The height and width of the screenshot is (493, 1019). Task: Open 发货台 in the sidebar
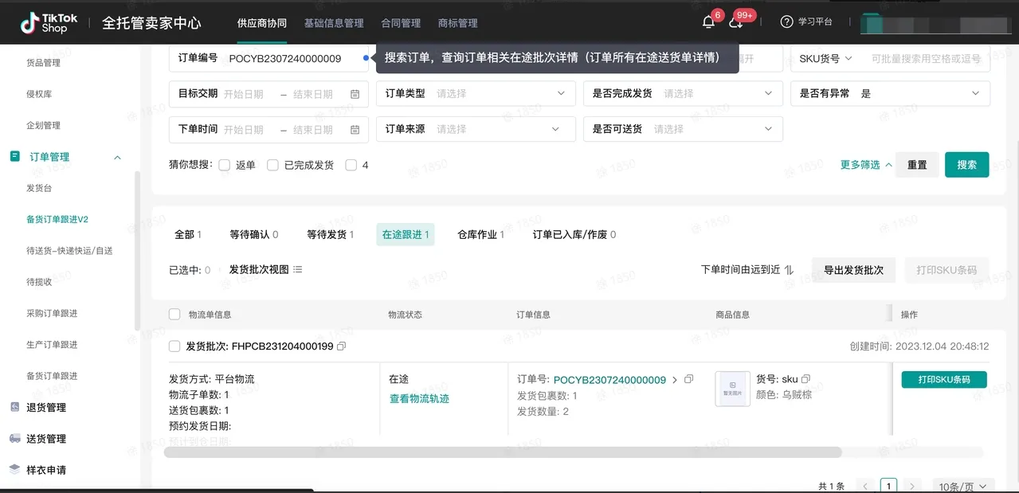[39, 188]
